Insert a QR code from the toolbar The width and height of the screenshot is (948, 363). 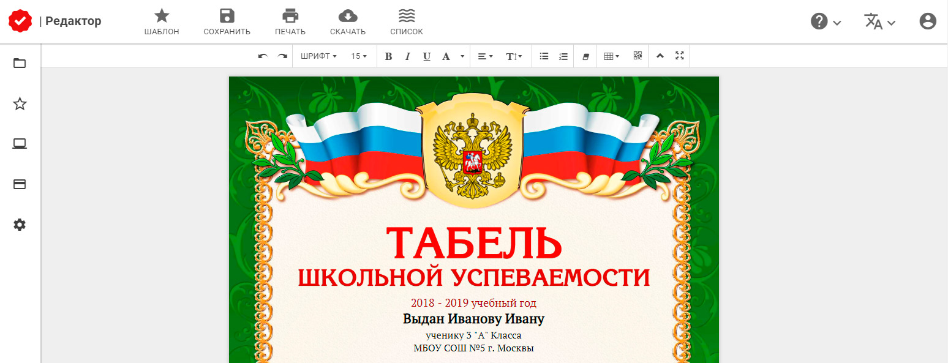637,56
